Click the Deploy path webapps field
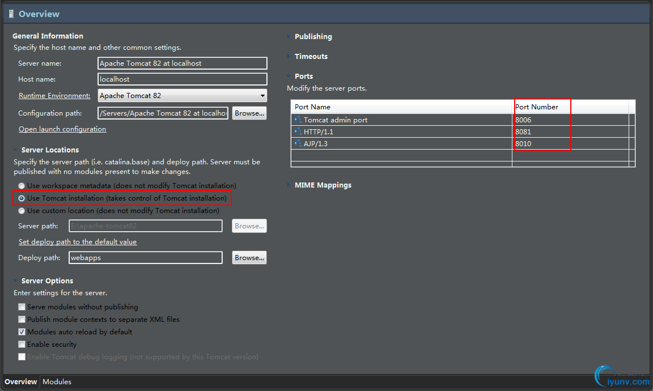653x391 pixels. click(x=145, y=258)
